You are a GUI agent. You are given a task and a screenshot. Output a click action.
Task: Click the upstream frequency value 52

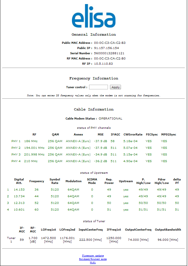tap(37, 203)
